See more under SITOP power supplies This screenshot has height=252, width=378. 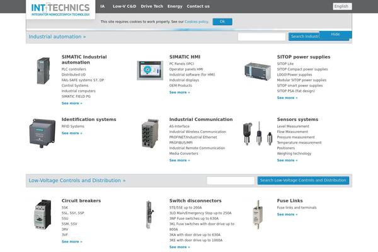pos(287,98)
